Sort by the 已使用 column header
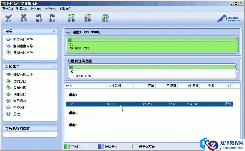The image size is (245, 151). pos(166,86)
